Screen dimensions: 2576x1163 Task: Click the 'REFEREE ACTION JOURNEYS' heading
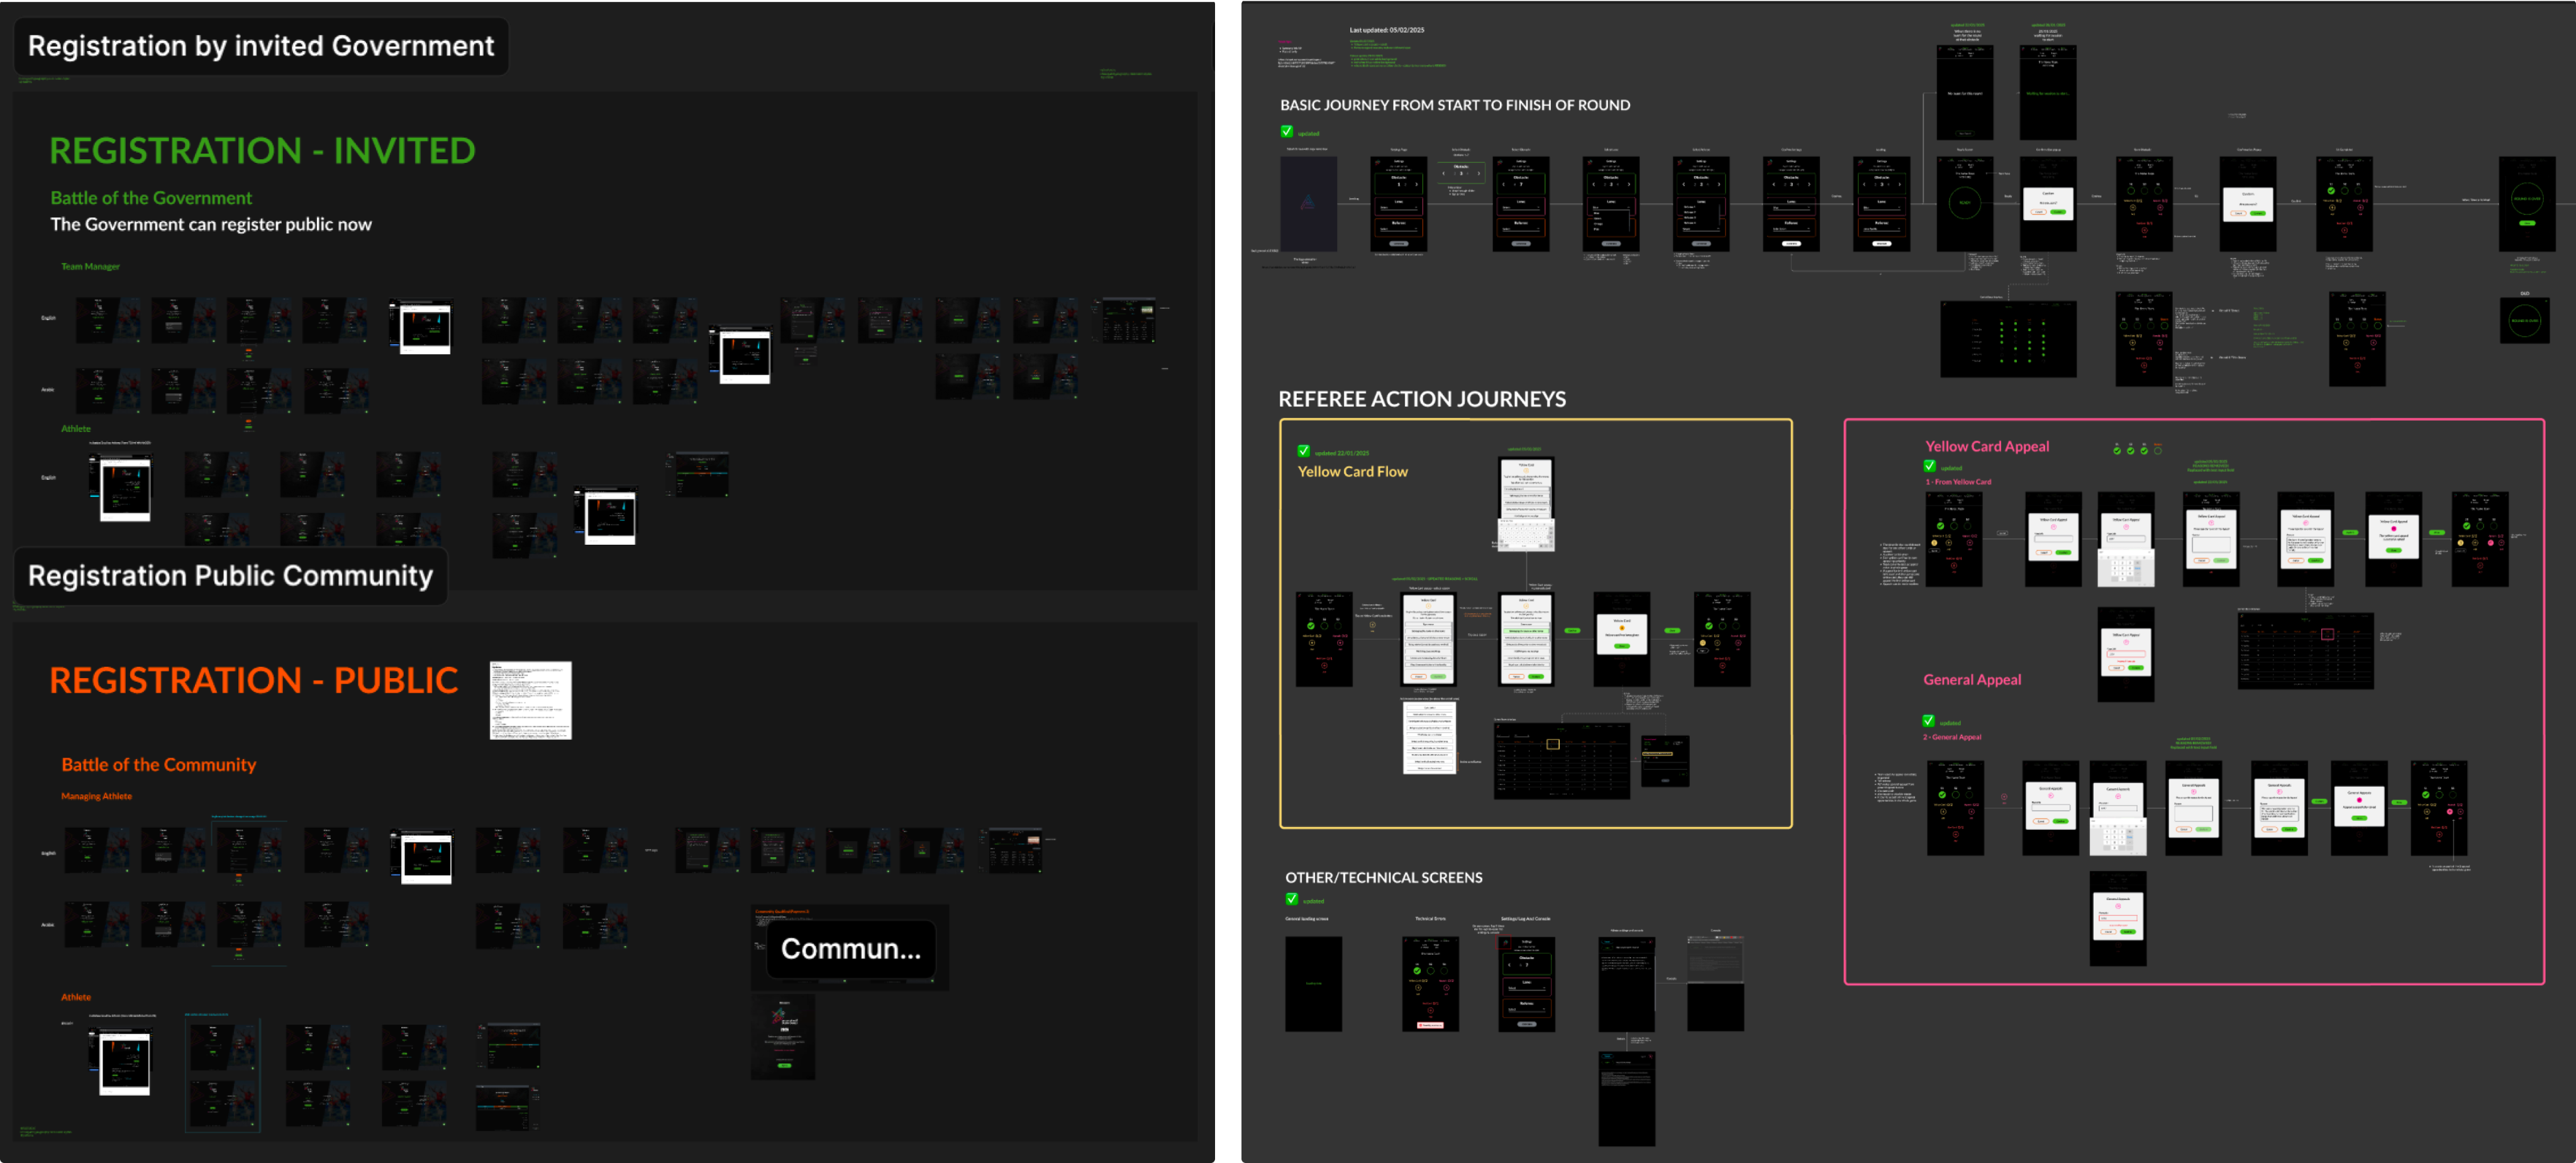click(x=1422, y=399)
